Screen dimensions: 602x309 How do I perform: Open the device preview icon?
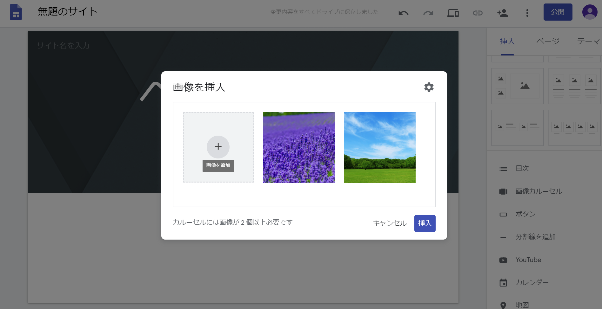pos(453,13)
